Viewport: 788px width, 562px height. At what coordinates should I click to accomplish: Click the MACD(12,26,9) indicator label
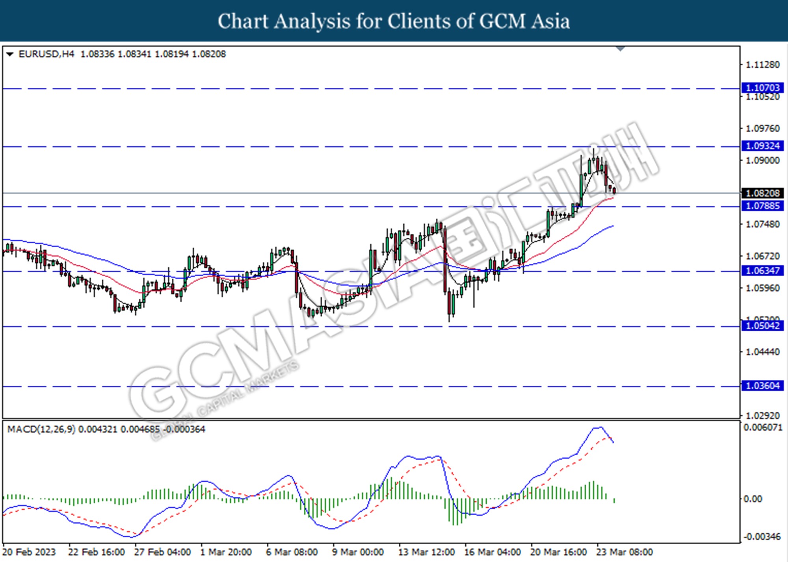pos(41,429)
